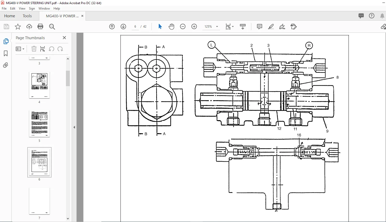Upload the file to cloud

pos(29,27)
